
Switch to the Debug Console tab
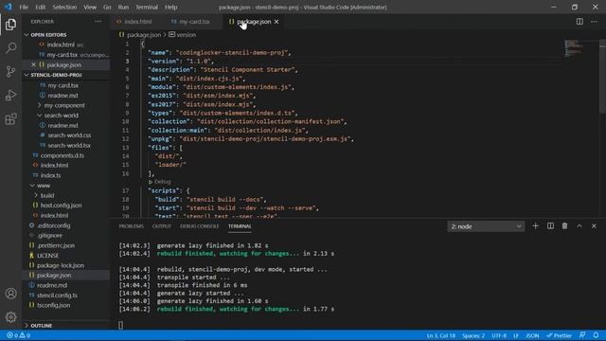(200, 226)
